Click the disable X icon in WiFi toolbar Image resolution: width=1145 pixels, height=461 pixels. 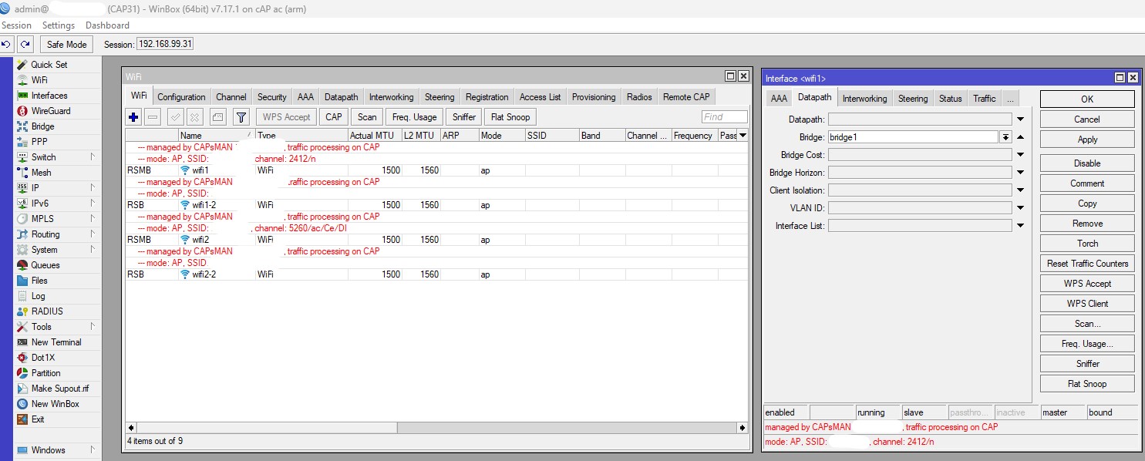[195, 117]
